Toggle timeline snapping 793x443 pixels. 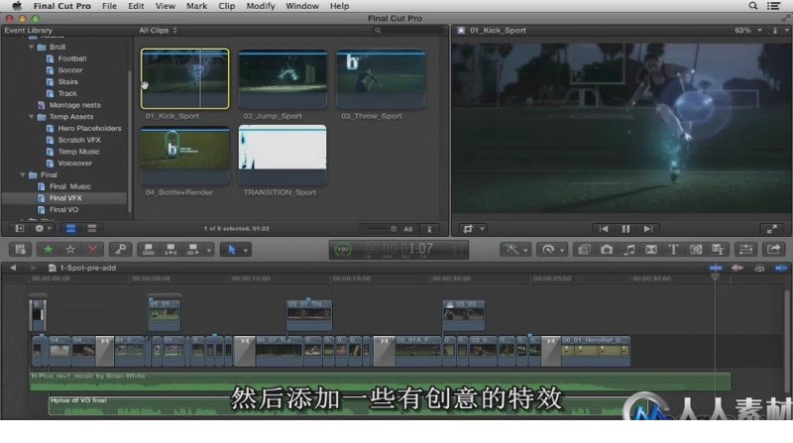(781, 268)
